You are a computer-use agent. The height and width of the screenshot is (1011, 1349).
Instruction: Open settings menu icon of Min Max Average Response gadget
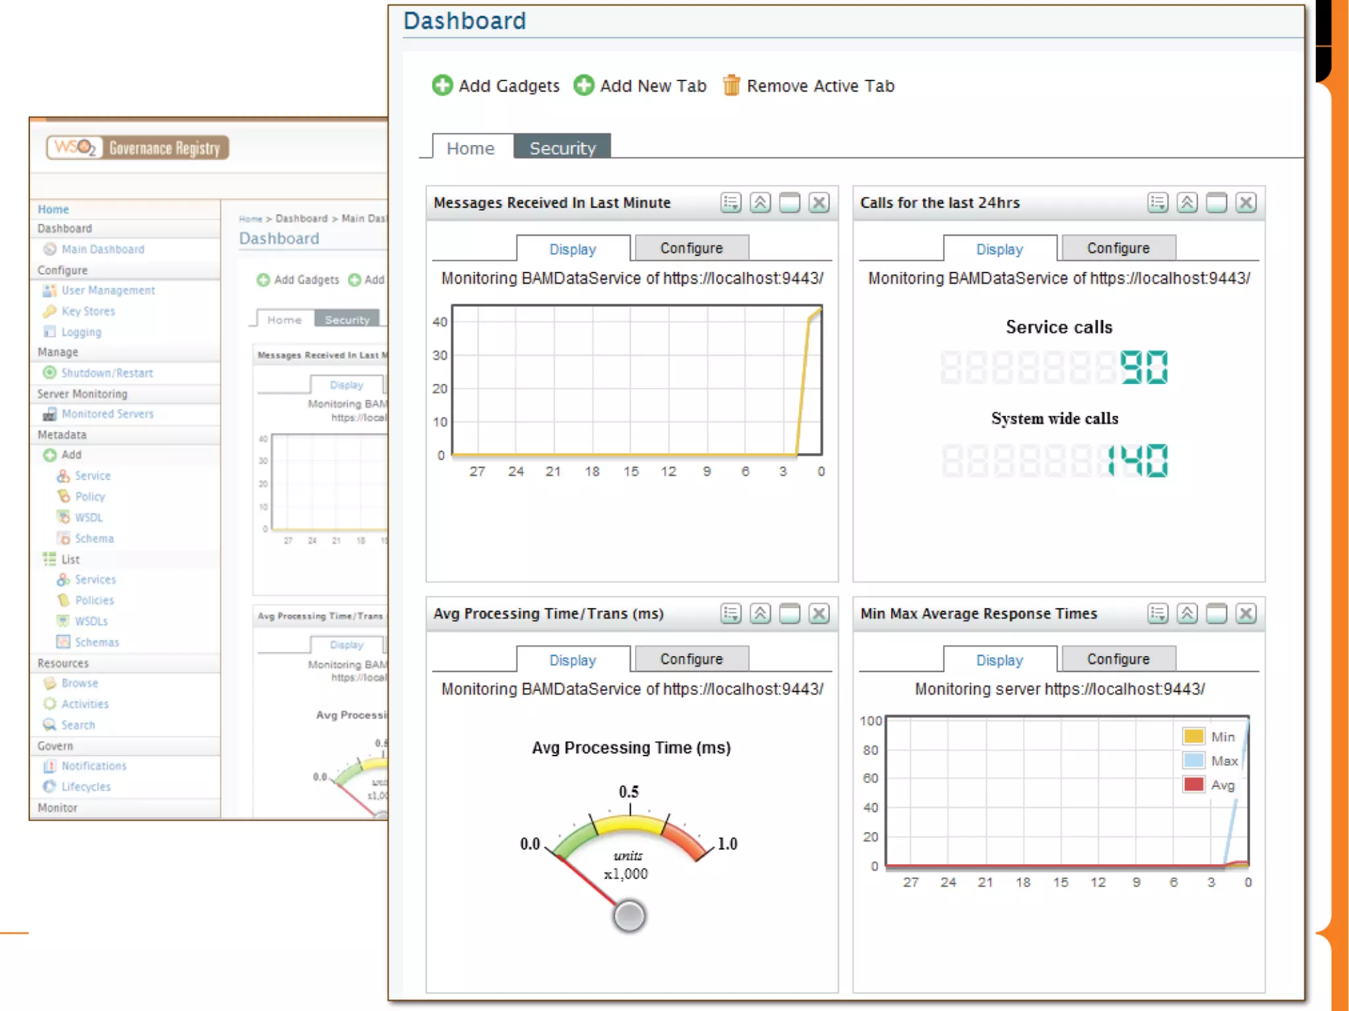(1157, 613)
